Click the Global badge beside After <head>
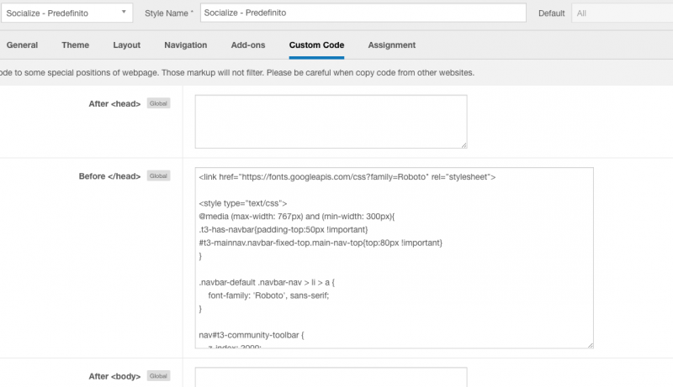This screenshot has width=673, height=387. click(x=158, y=103)
